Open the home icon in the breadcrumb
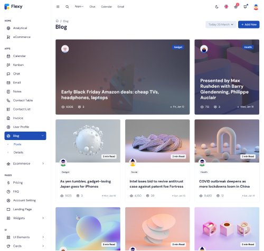 click(x=57, y=21)
